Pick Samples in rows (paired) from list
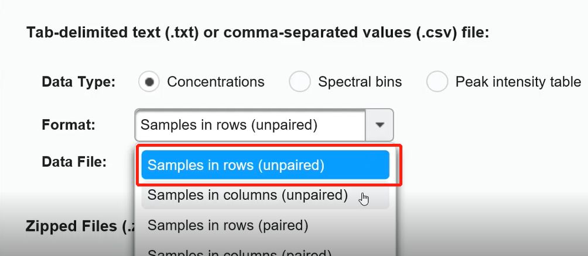The height and width of the screenshot is (256, 588). pos(228,224)
